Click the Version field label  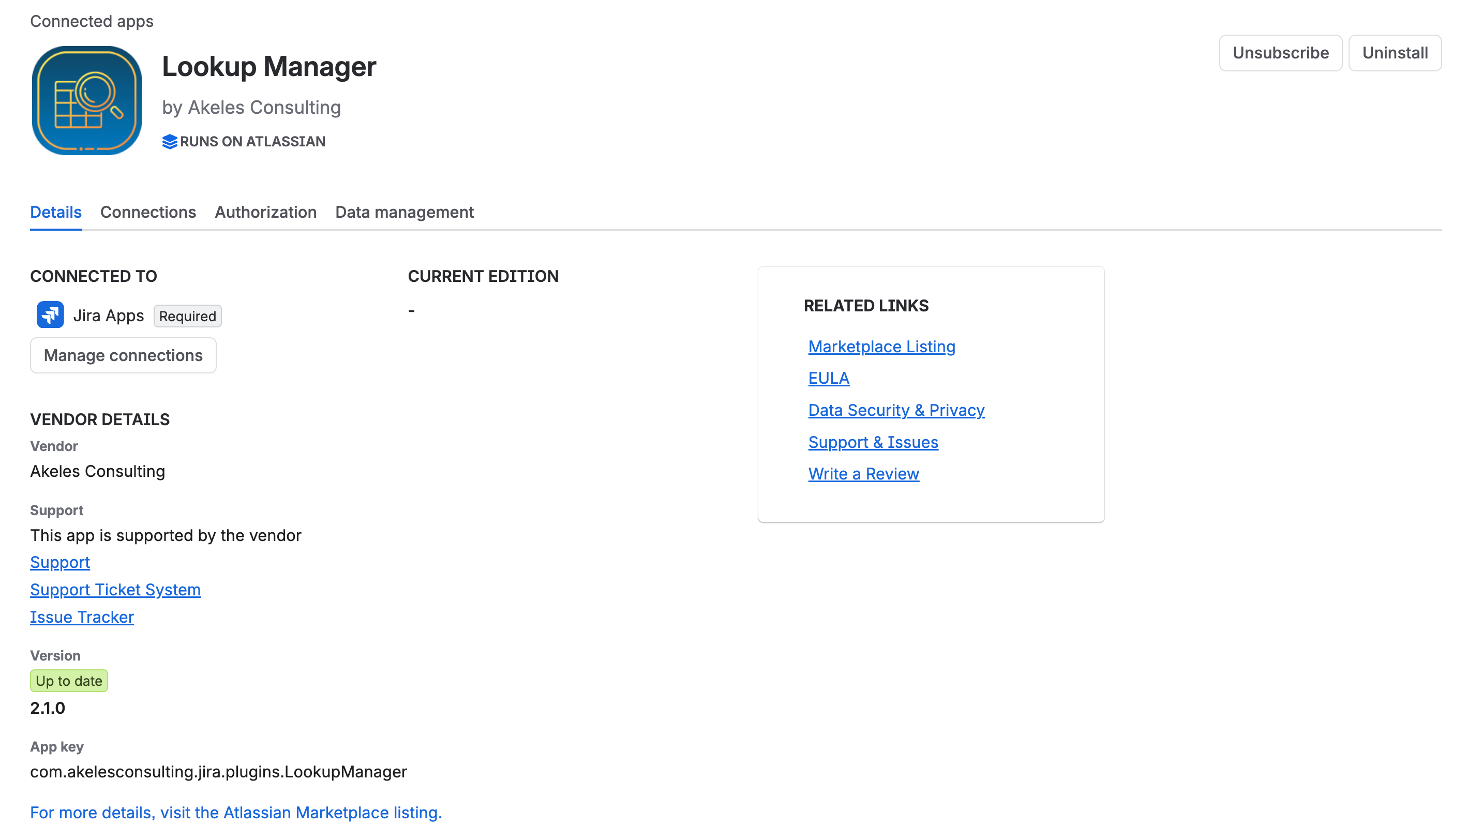pos(55,655)
